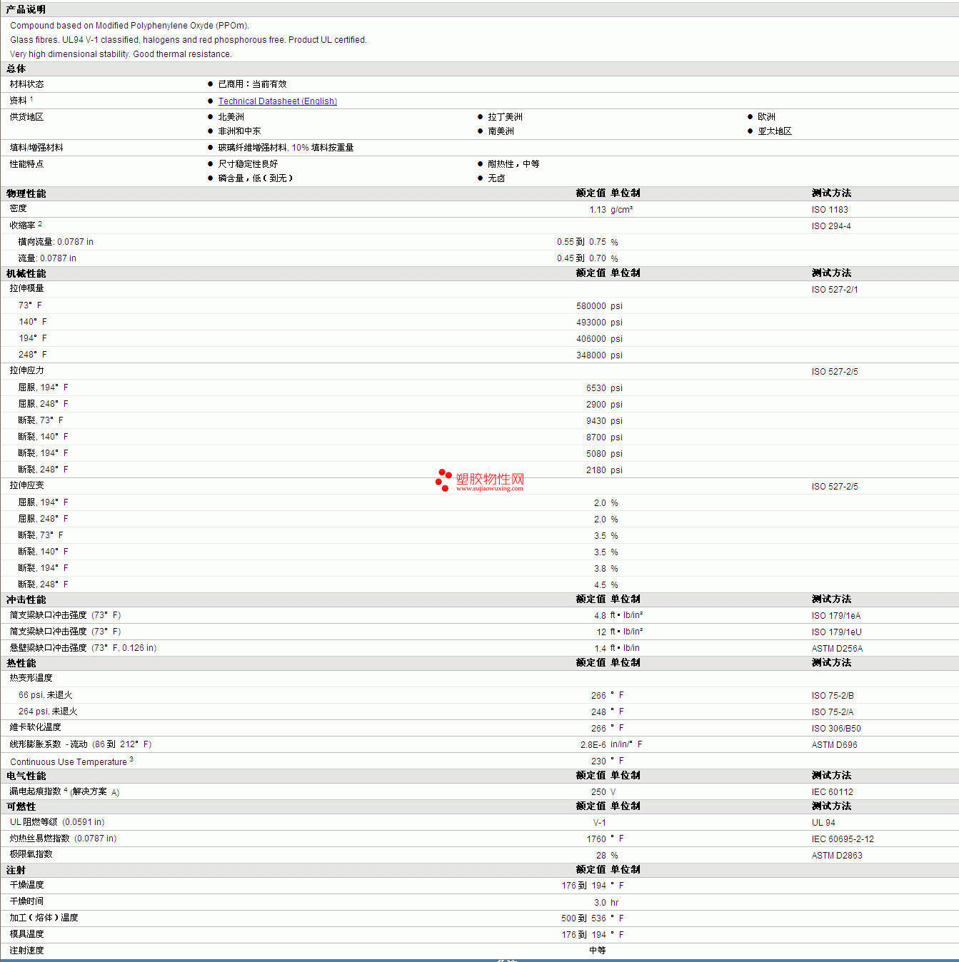Click the 北美洲 region bullet item
Screen dimensions: 959x962
coord(231,117)
